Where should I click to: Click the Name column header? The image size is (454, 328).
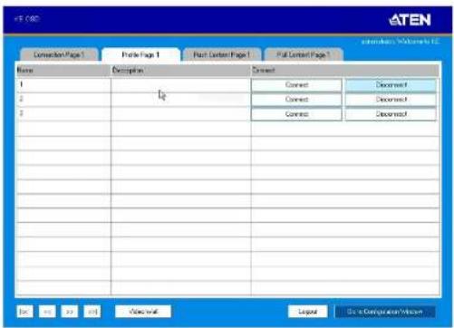pos(63,71)
